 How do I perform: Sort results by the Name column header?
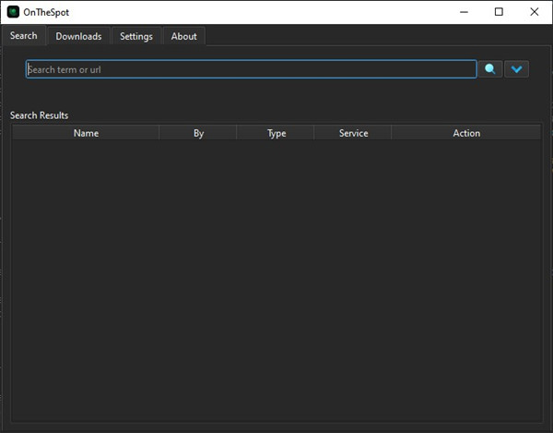[x=86, y=133]
